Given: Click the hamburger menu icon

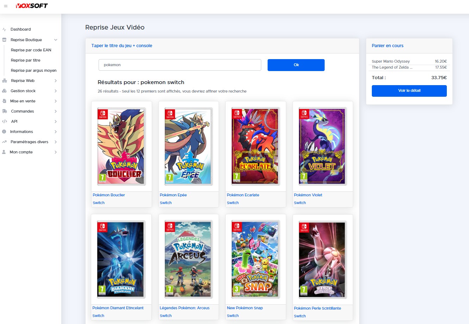Looking at the screenshot, I should 6,6.
